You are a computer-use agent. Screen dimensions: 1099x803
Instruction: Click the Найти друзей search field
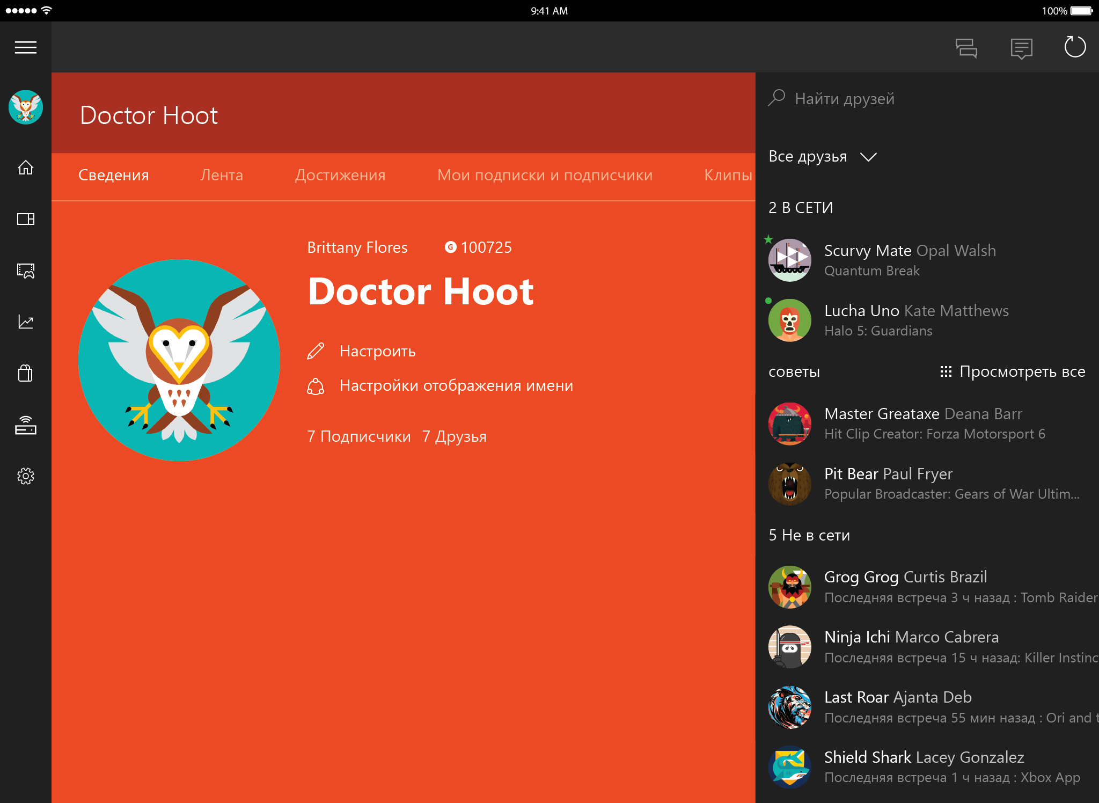845,99
